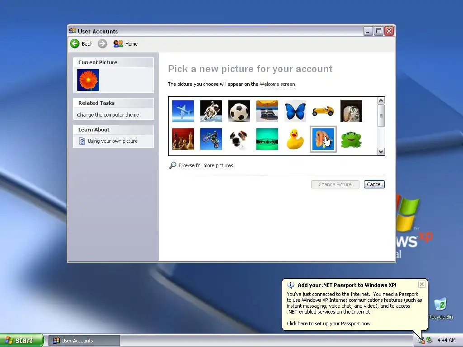Select the beach chairs picture
463x347 pixels.
267,111
